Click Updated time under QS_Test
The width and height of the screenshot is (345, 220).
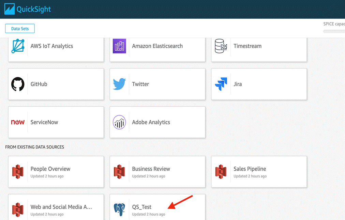coord(149,214)
